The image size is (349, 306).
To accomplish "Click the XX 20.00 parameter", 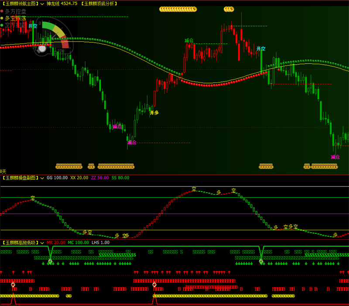I will click(79, 178).
